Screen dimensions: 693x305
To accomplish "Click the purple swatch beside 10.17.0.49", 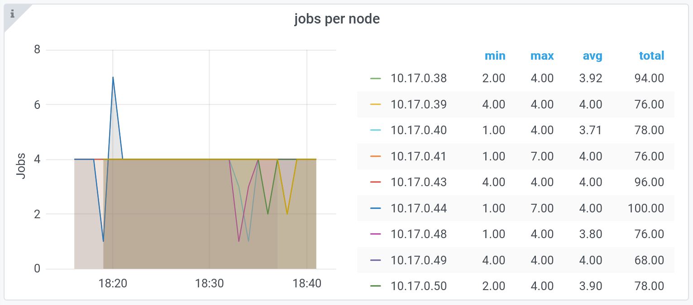I will (376, 260).
